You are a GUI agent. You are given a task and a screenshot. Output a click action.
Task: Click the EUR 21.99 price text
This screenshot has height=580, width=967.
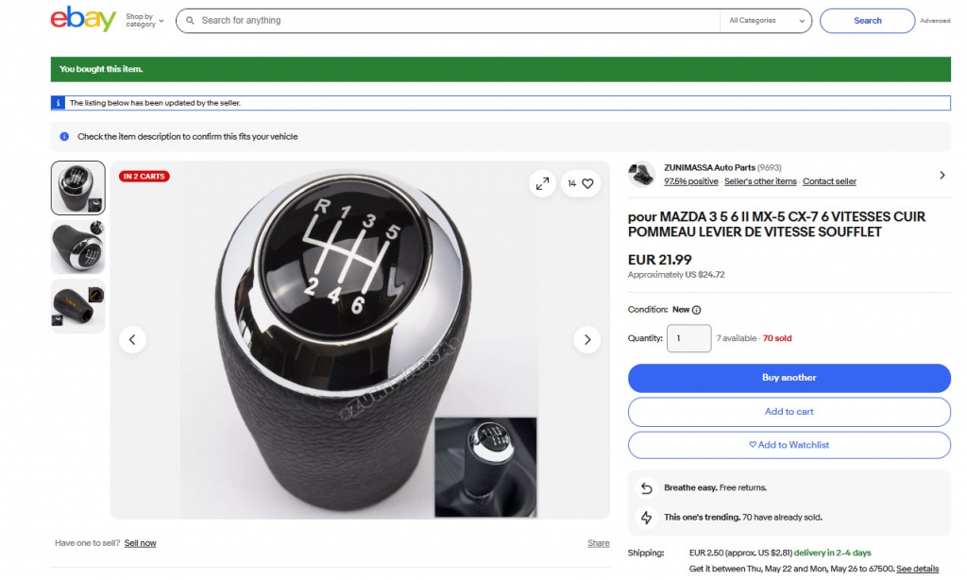659,260
